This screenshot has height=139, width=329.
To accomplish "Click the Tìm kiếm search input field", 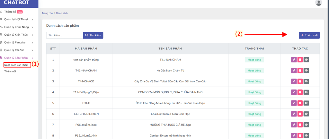I will pyautogui.click(x=65, y=35).
